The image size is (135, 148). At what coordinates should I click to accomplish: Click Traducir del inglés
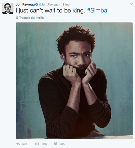click(x=31, y=18)
